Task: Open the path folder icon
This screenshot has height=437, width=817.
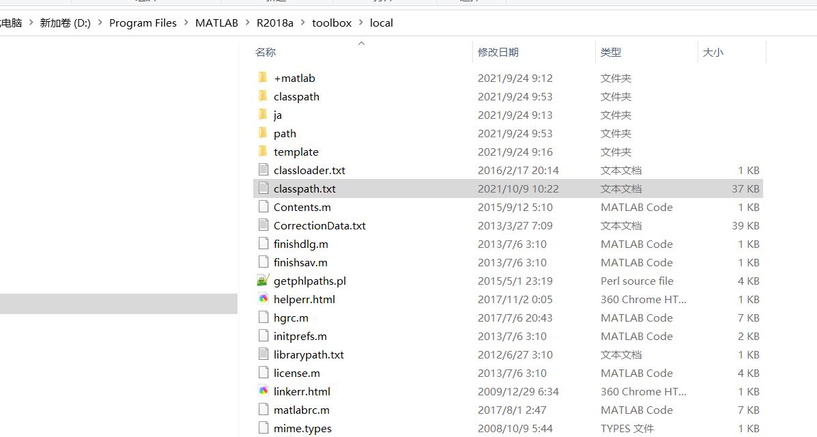Action: tap(263, 133)
